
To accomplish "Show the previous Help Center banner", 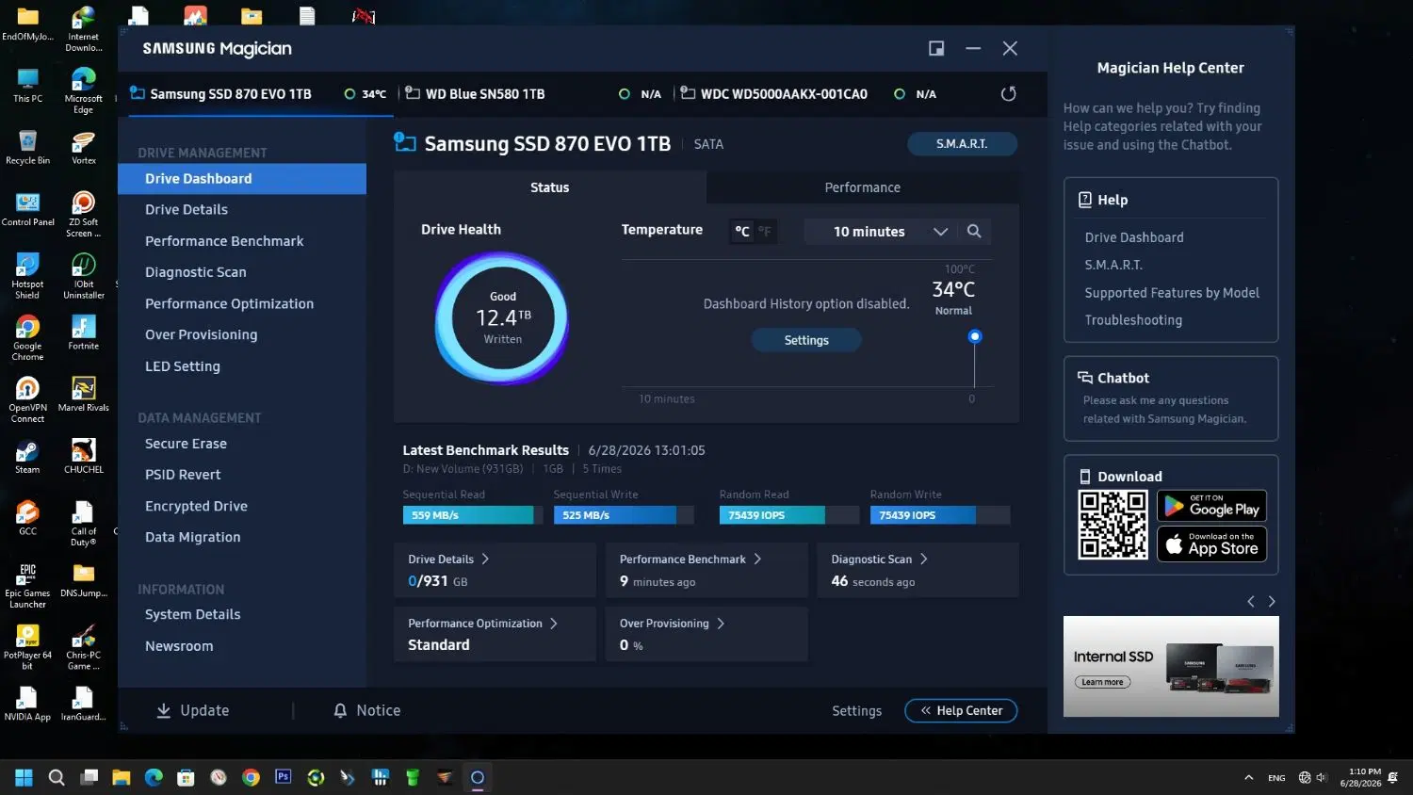I will (x=1251, y=601).
